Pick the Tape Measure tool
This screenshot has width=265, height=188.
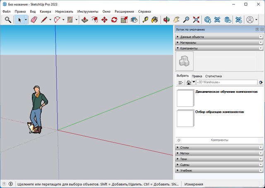click(145, 19)
